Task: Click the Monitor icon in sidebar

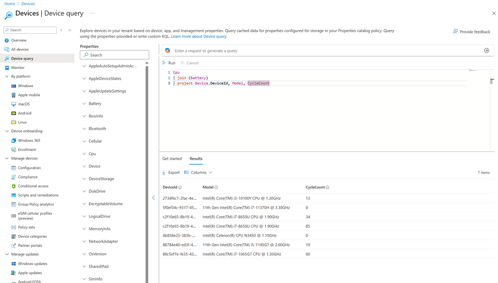Action: pyautogui.click(x=6, y=68)
